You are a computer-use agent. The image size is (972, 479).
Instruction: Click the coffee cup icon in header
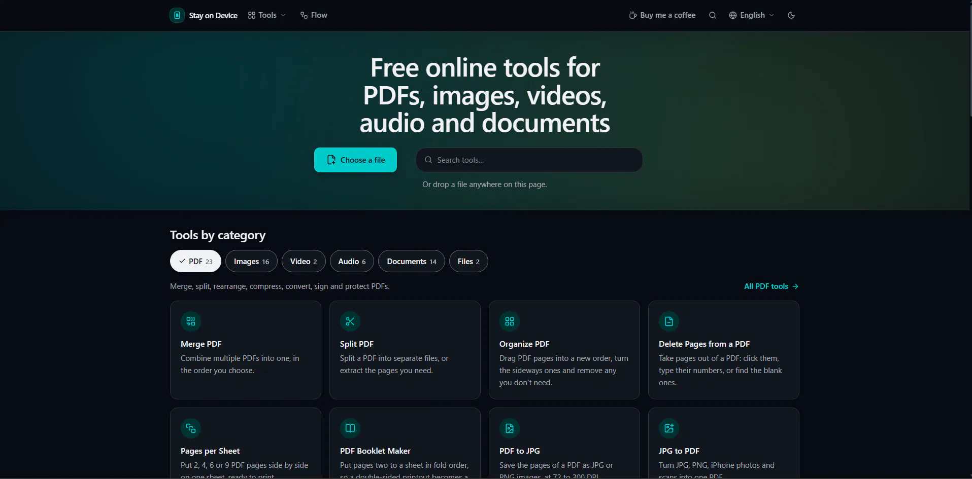click(633, 15)
